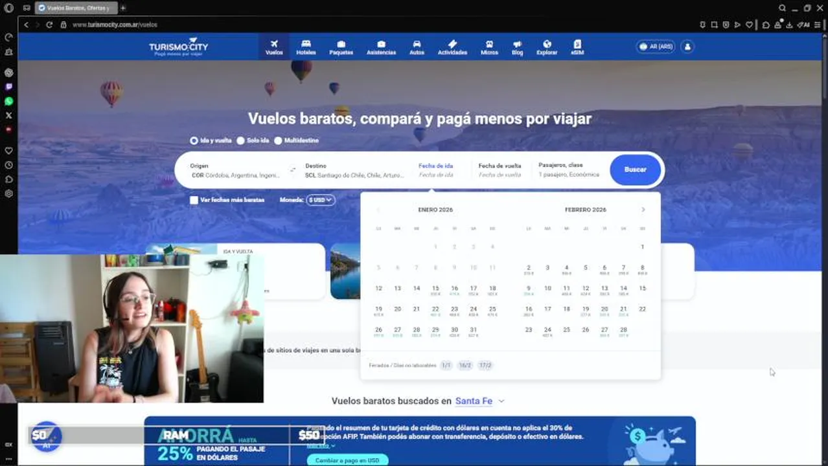The image size is (828, 466).
Task: Open WhatsApp in the sidebar
Action: (x=8, y=101)
